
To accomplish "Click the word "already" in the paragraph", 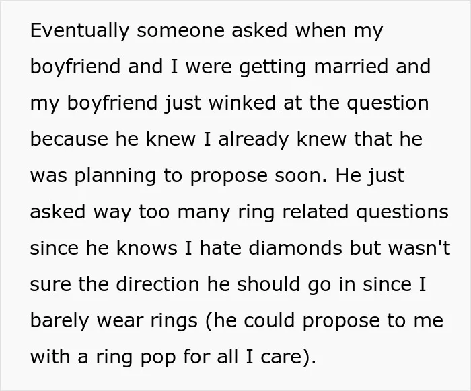I will (x=253, y=140).
